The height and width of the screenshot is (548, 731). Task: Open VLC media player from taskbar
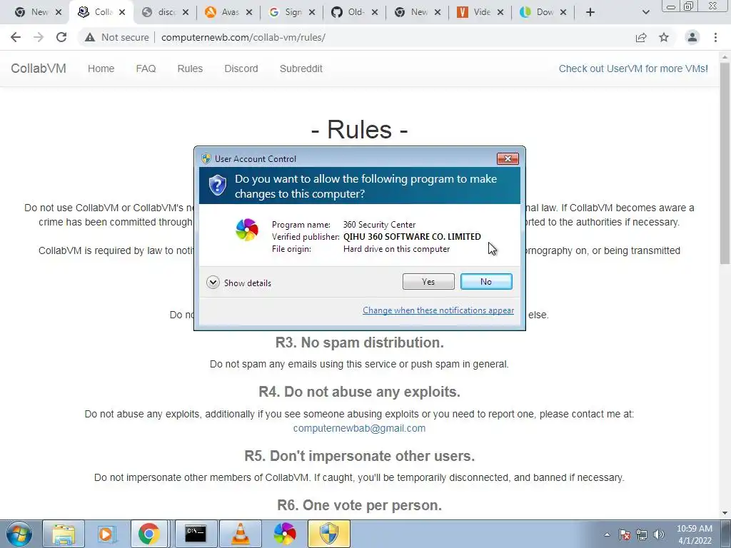tap(240, 534)
